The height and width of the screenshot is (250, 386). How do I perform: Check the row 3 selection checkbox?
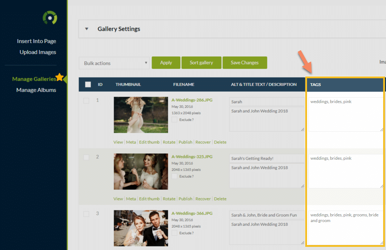pos(86,214)
